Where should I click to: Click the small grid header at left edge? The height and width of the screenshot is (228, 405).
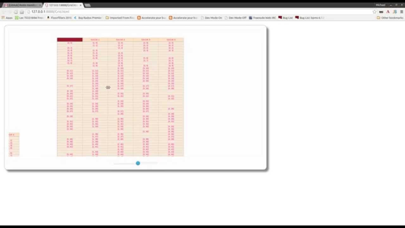pyautogui.click(x=14, y=135)
